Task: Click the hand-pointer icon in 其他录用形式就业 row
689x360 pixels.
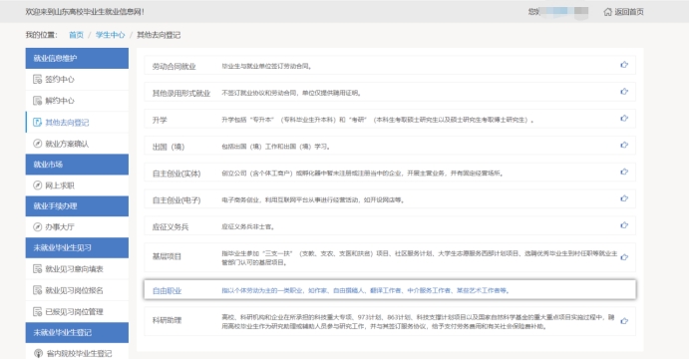Action: coord(624,92)
